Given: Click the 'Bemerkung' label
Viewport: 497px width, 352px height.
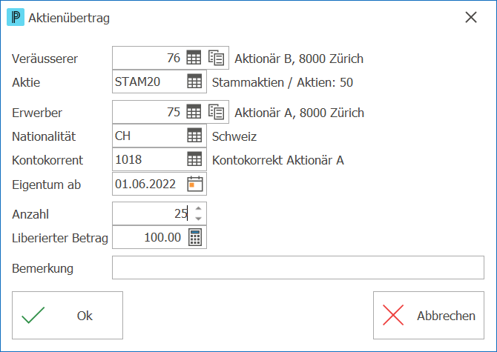Looking at the screenshot, I should point(42,268).
